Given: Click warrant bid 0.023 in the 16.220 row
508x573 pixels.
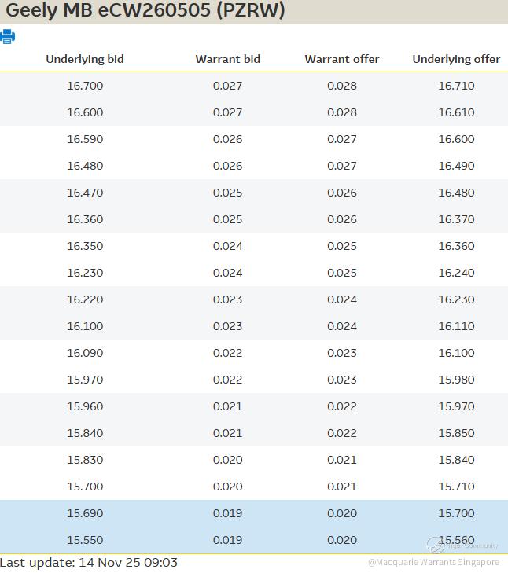Looking at the screenshot, I should [x=227, y=299].
